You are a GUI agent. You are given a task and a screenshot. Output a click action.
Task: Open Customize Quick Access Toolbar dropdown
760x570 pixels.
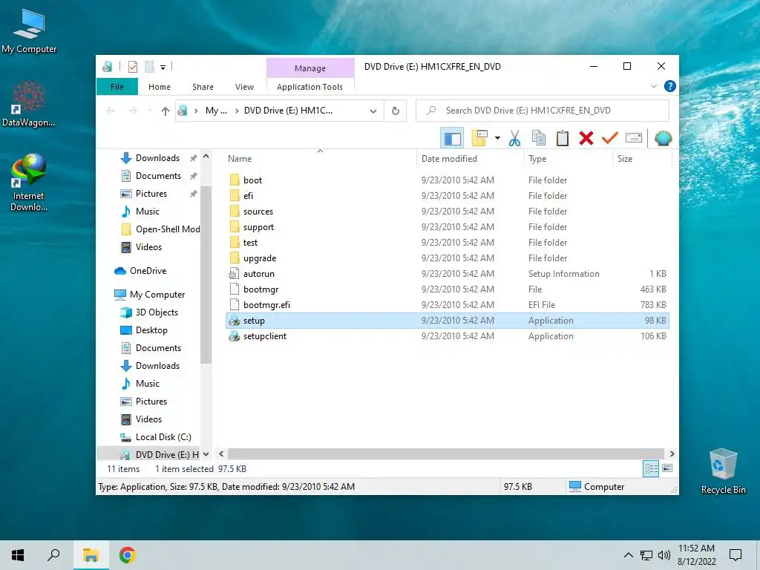click(163, 67)
